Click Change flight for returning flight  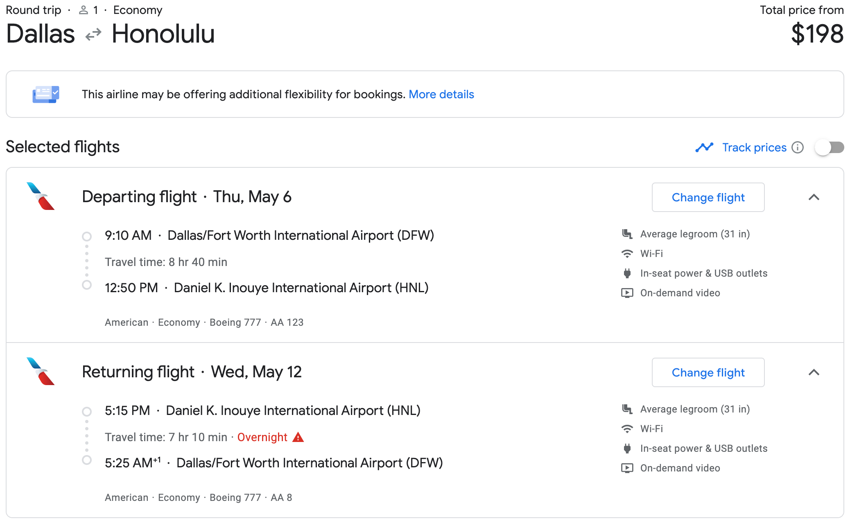point(708,372)
